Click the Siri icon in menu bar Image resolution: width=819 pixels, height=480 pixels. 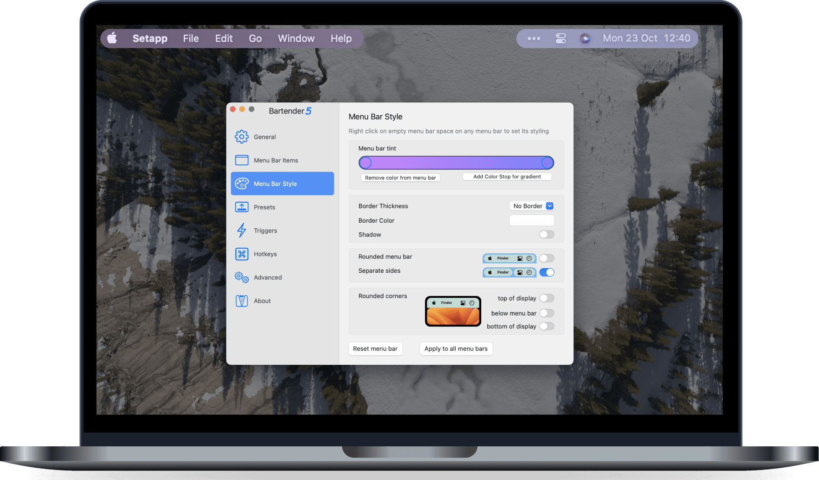click(x=585, y=39)
